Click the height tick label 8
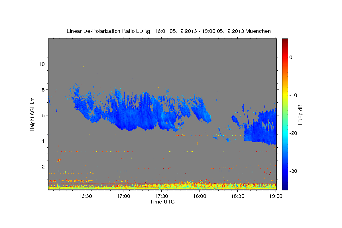This screenshot has height=228, width=342. [x=43, y=89]
